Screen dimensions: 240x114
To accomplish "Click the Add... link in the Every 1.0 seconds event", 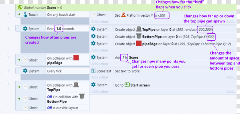I will 231,50.
